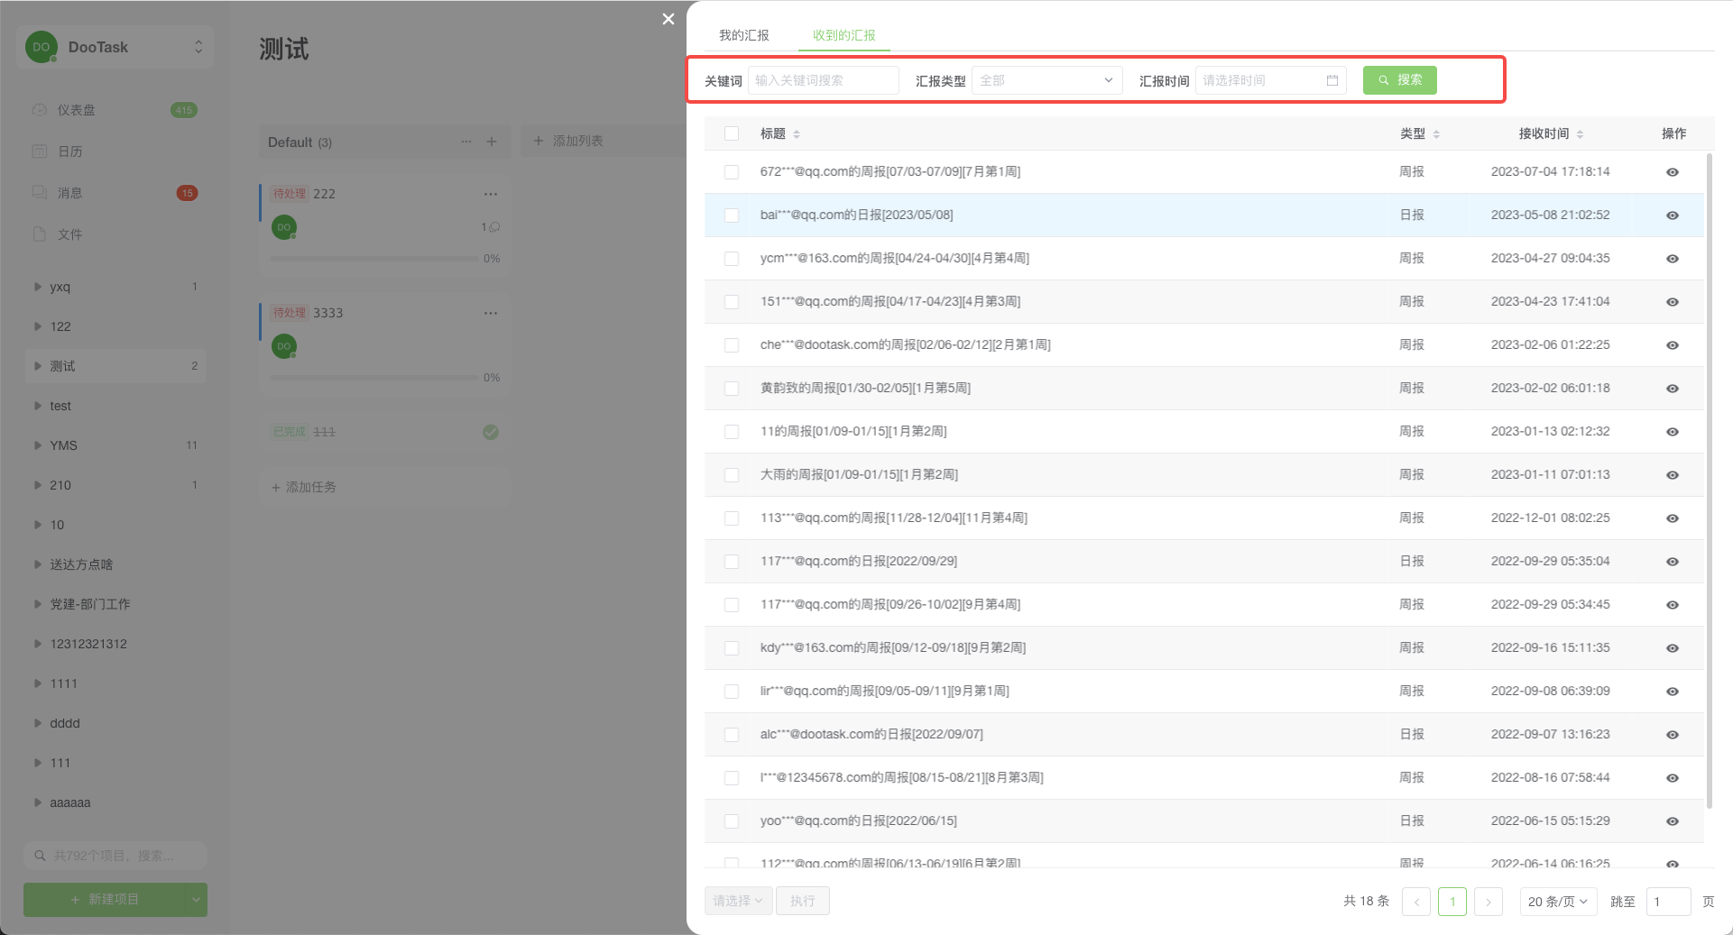The image size is (1733, 935).
Task: Check the 672***@qq.com weekly report row
Action: [731, 171]
